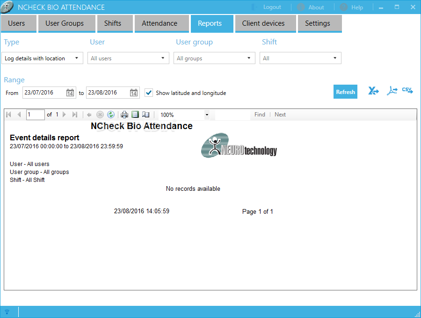Click the About info icon
This screenshot has height=318, width=421.
pos(301,7)
